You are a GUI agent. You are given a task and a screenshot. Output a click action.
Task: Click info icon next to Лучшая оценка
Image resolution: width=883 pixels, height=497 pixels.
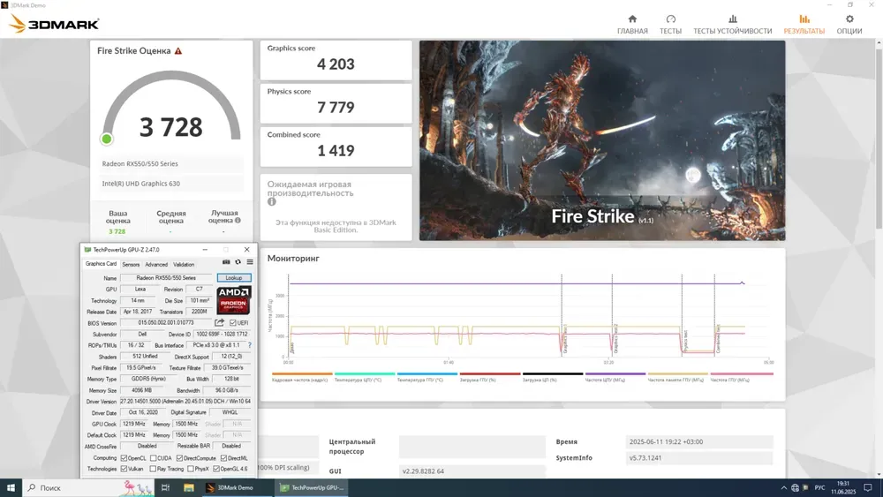(x=238, y=221)
